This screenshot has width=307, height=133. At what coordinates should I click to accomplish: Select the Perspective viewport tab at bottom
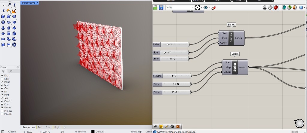[x=28, y=127]
